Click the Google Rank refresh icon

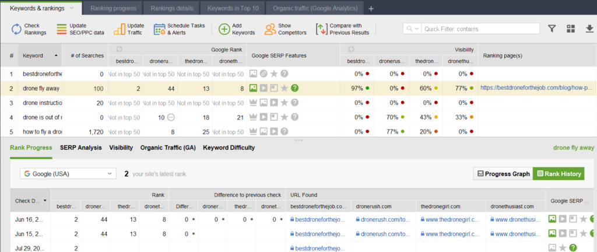point(118,50)
